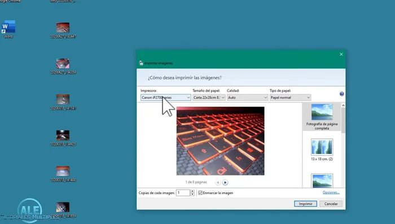
Task: Select desktop image 20200627_194359
Action: (x=63, y=66)
